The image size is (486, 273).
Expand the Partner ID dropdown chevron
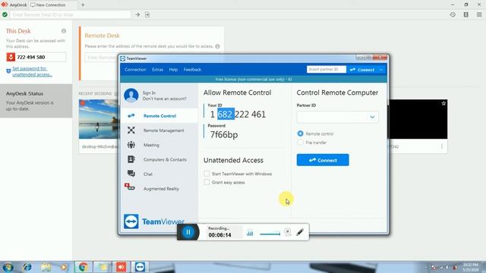click(372, 117)
